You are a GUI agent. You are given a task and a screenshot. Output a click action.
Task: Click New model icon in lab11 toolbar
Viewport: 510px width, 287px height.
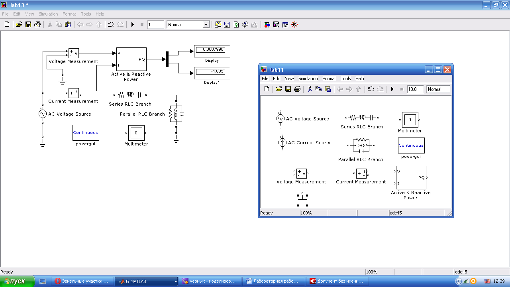pos(267,89)
